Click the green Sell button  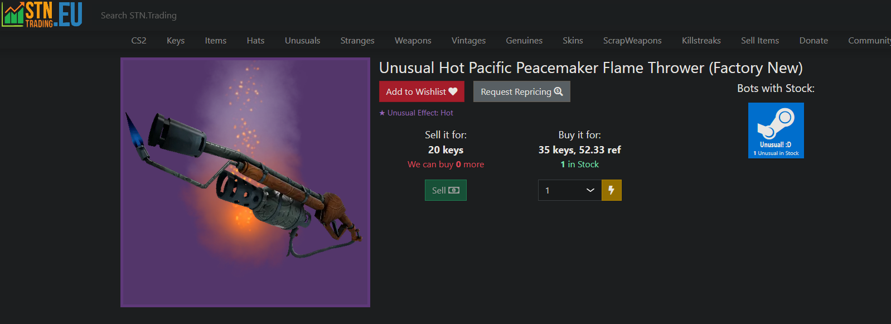pyautogui.click(x=445, y=190)
